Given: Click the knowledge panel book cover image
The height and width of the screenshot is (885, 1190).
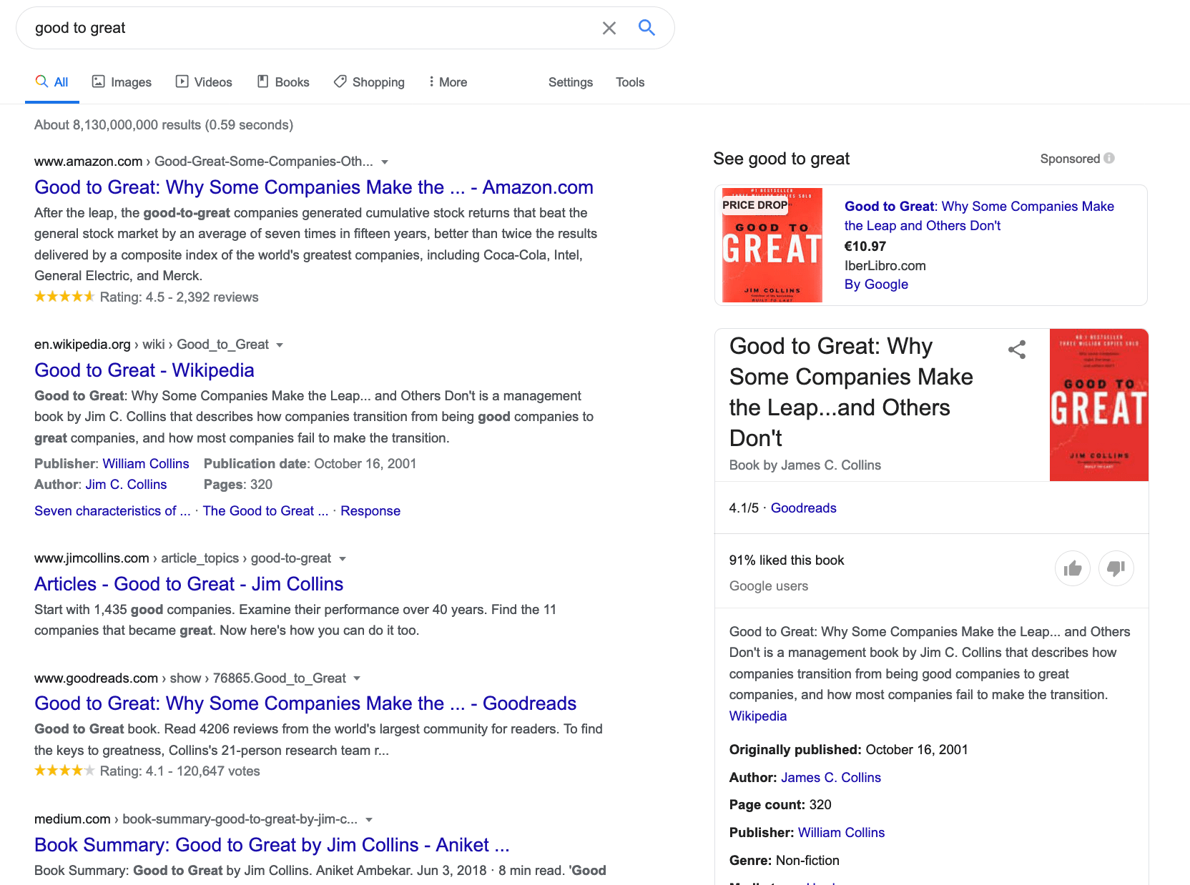Looking at the screenshot, I should coord(1098,405).
